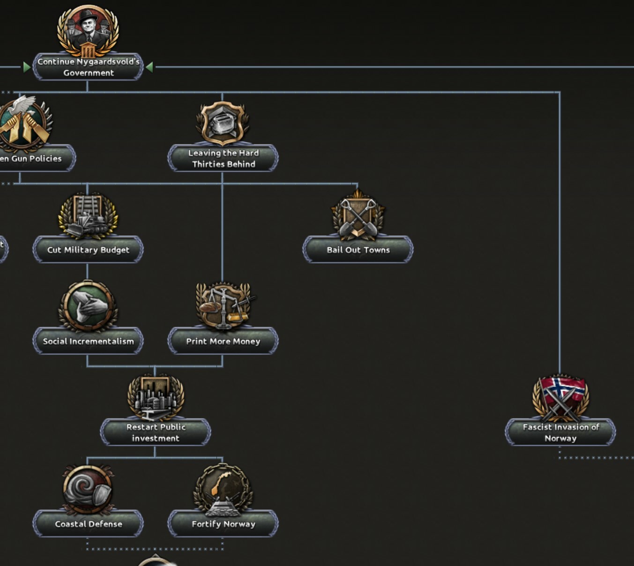The image size is (634, 566).
Task: Click the partially visible focus icon at bottom
Action: pyautogui.click(x=156, y=560)
